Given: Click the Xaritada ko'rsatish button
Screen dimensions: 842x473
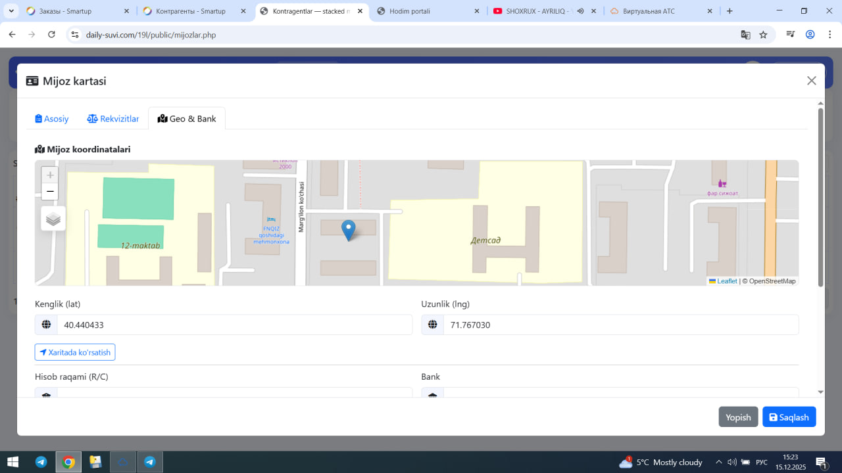Looking at the screenshot, I should point(75,352).
